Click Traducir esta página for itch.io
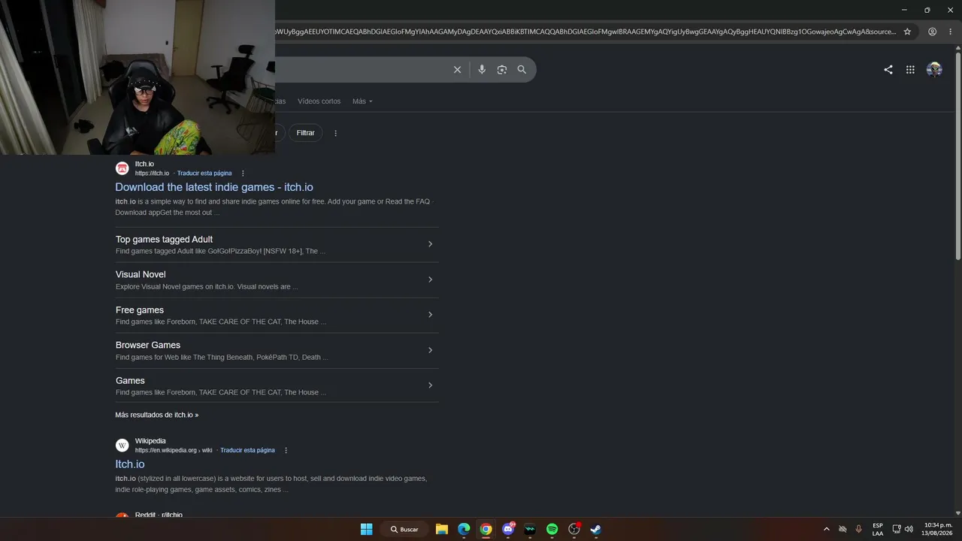The width and height of the screenshot is (962, 541). (204, 174)
